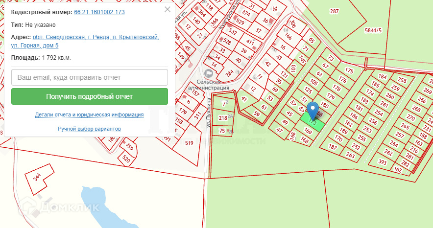Open Детали отчета и юридическая информация link
This screenshot has height=228, width=433.
(x=89, y=114)
